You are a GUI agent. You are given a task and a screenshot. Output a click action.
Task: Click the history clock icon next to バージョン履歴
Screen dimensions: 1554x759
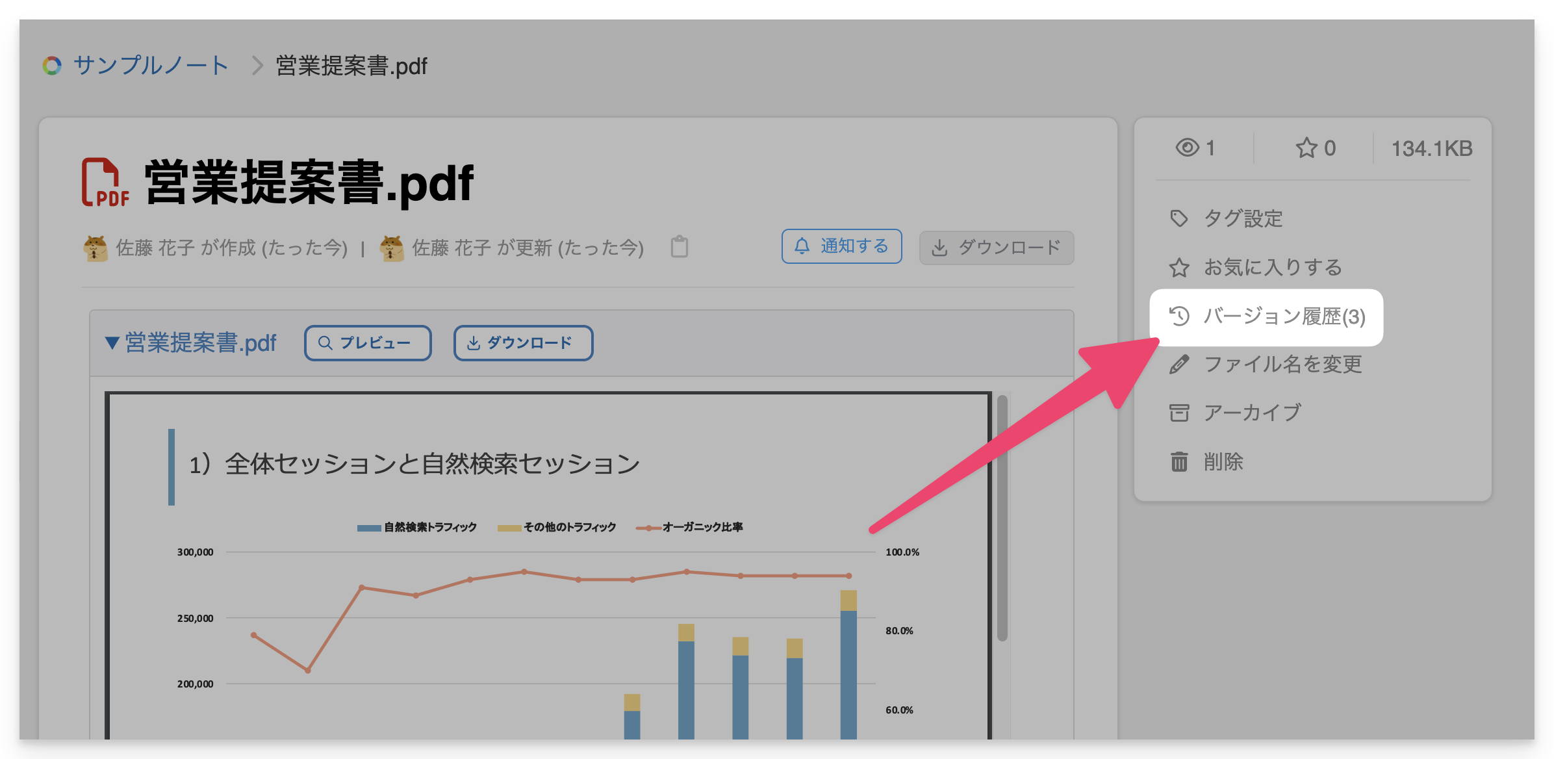1179,316
